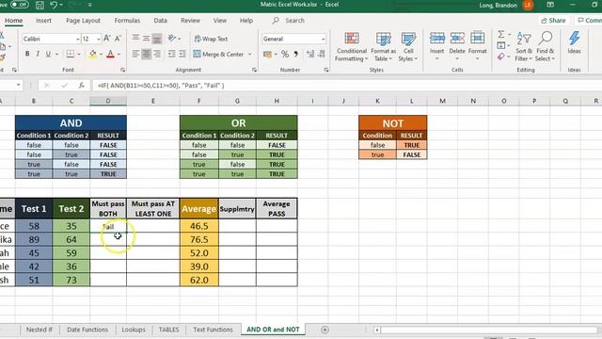Click the Share button
This screenshot has height=339, width=602.
point(553,21)
